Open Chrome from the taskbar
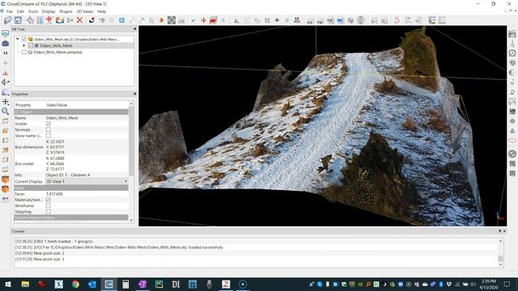 [x=75, y=284]
